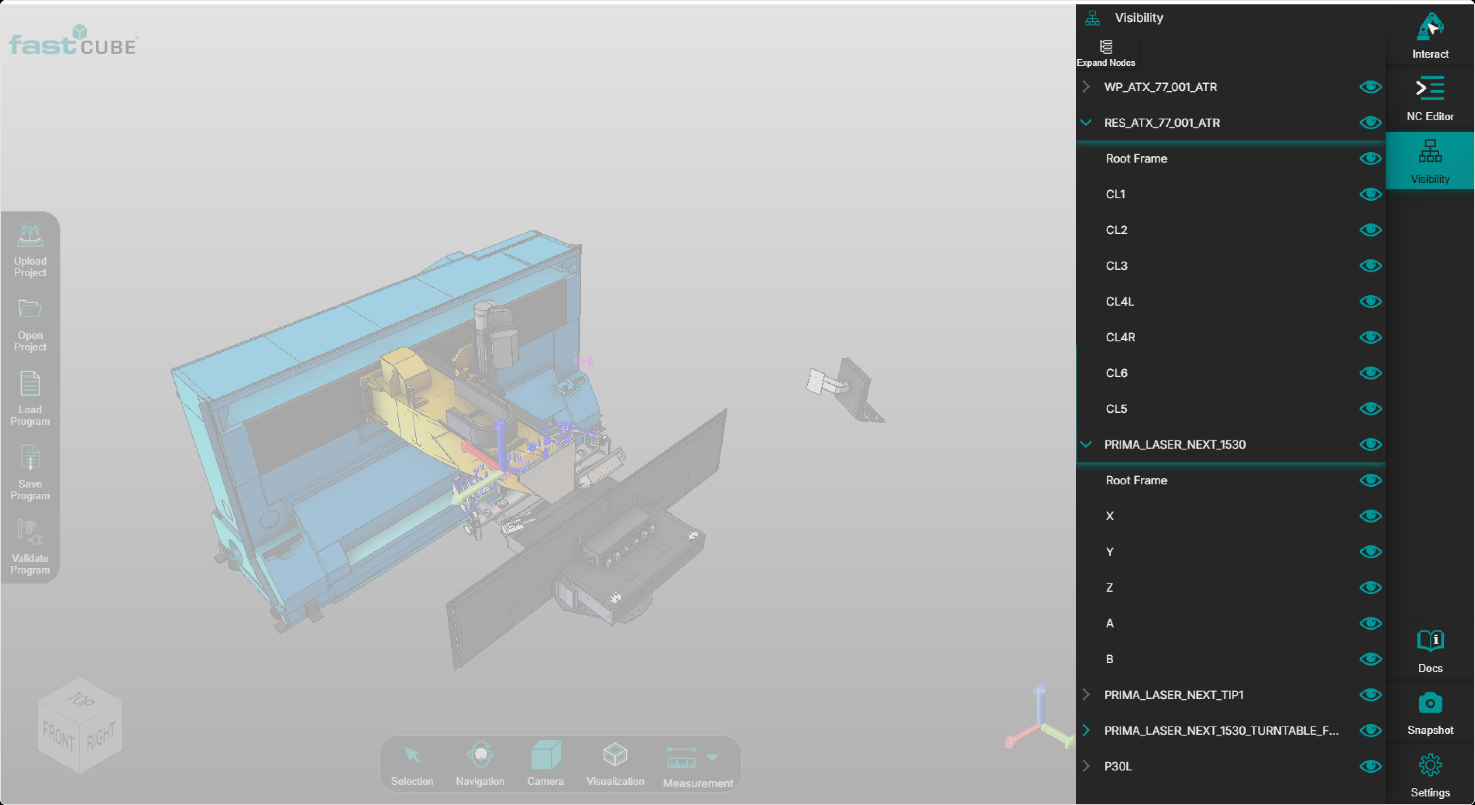The height and width of the screenshot is (805, 1475).
Task: Open the Interact panel
Action: (1430, 36)
